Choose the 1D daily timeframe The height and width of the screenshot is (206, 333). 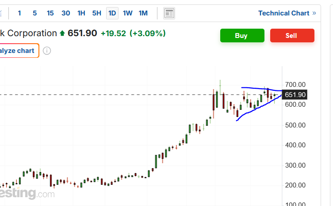click(x=112, y=13)
